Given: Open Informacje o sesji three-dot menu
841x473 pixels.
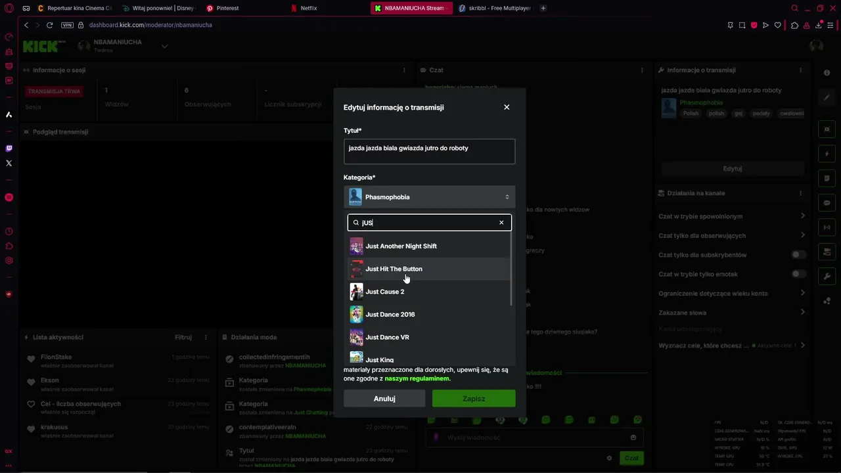Looking at the screenshot, I should pos(404,70).
